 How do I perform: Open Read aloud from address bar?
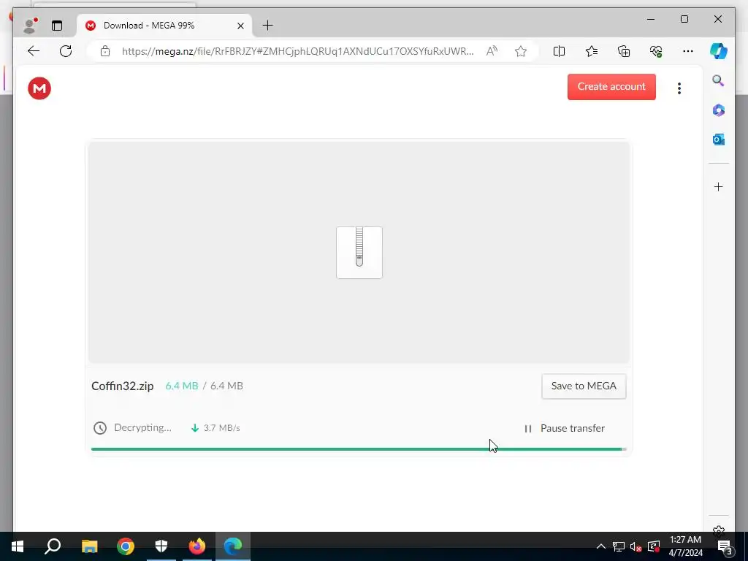492,51
